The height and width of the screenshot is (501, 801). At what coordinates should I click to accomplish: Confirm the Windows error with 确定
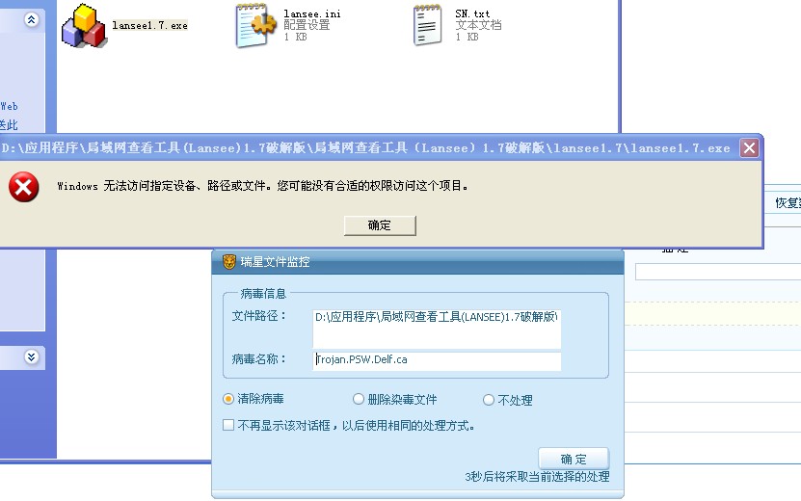tap(380, 225)
